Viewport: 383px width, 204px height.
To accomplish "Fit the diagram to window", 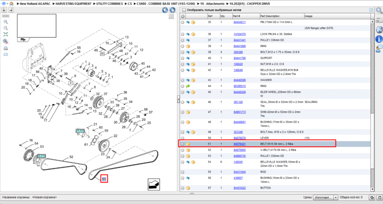I will click(6, 34).
